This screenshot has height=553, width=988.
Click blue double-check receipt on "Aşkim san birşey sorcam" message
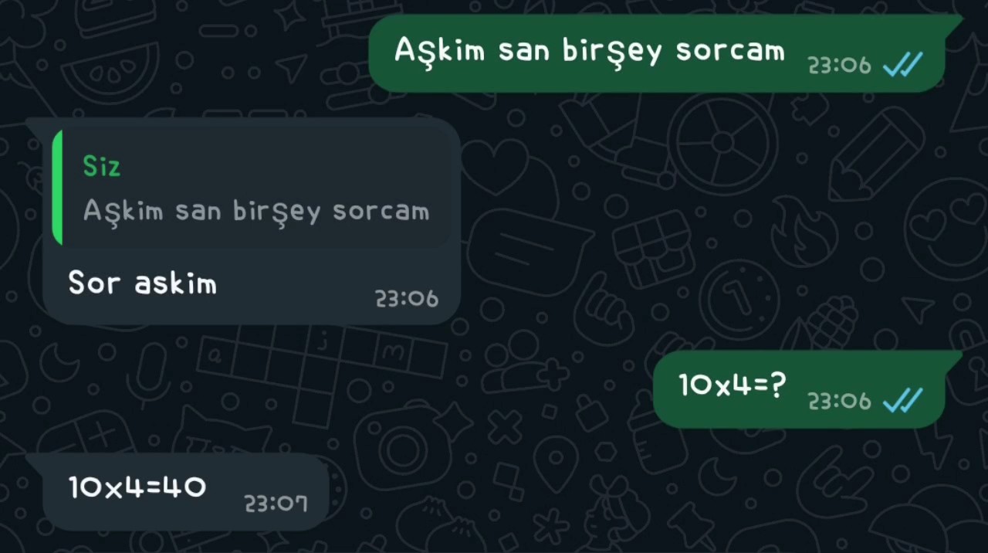click(902, 66)
